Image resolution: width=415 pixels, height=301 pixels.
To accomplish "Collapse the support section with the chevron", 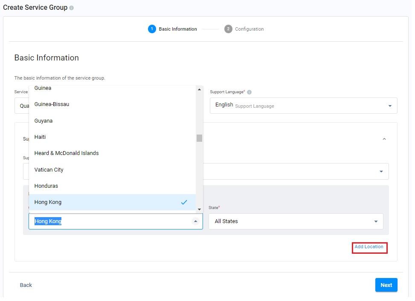I will pos(384,139).
